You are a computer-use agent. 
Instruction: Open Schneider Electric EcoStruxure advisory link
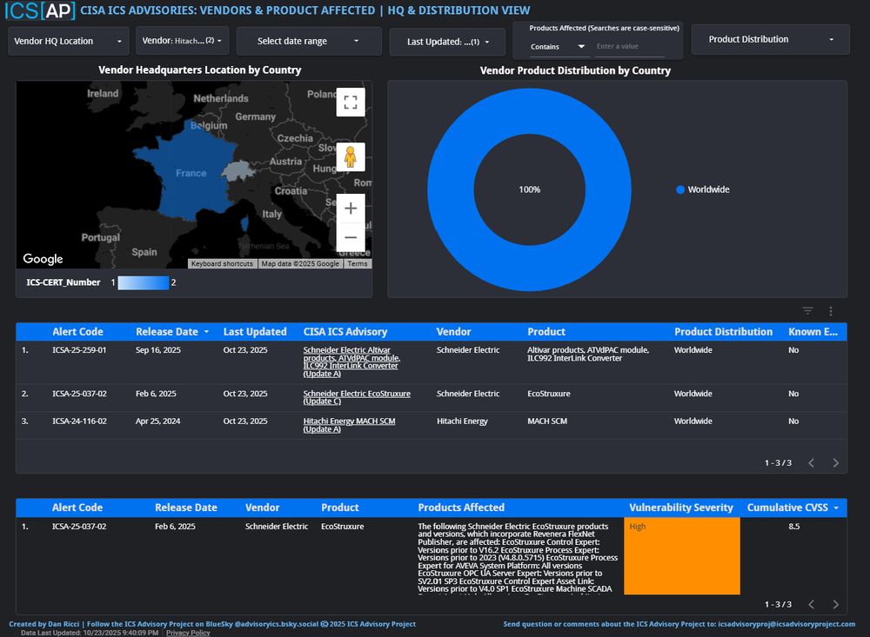(357, 397)
